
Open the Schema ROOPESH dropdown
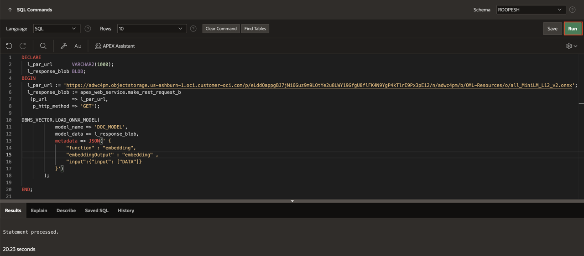(x=531, y=10)
